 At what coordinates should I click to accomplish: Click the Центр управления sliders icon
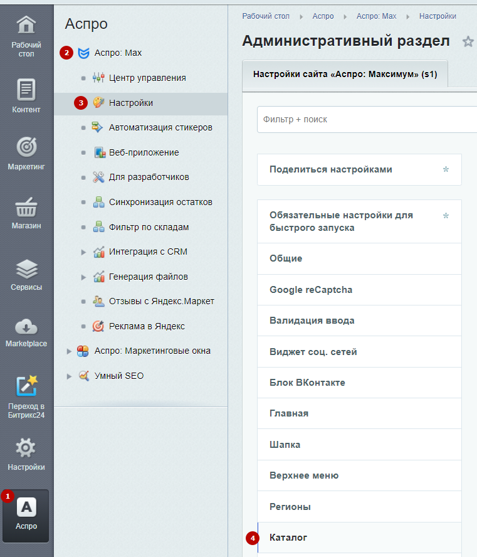click(x=98, y=78)
